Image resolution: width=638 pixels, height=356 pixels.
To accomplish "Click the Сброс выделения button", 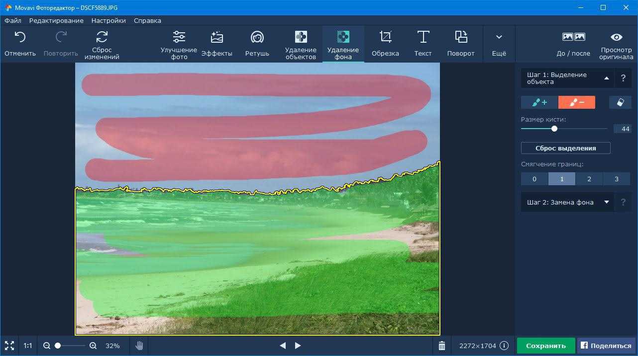I will 565,148.
